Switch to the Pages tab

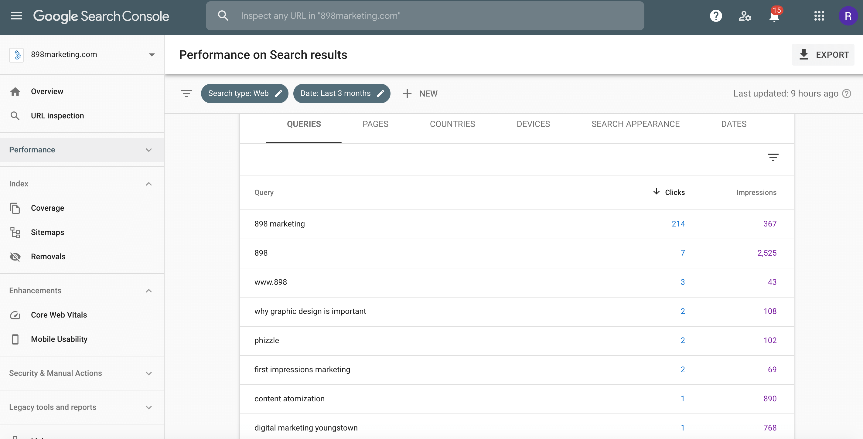pos(375,124)
